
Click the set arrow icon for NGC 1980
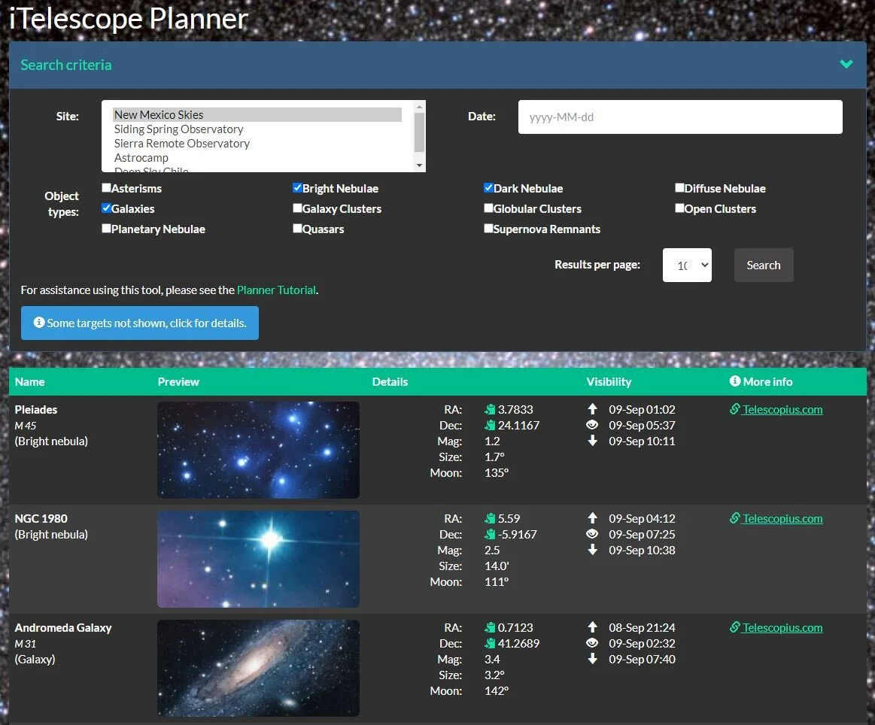593,550
